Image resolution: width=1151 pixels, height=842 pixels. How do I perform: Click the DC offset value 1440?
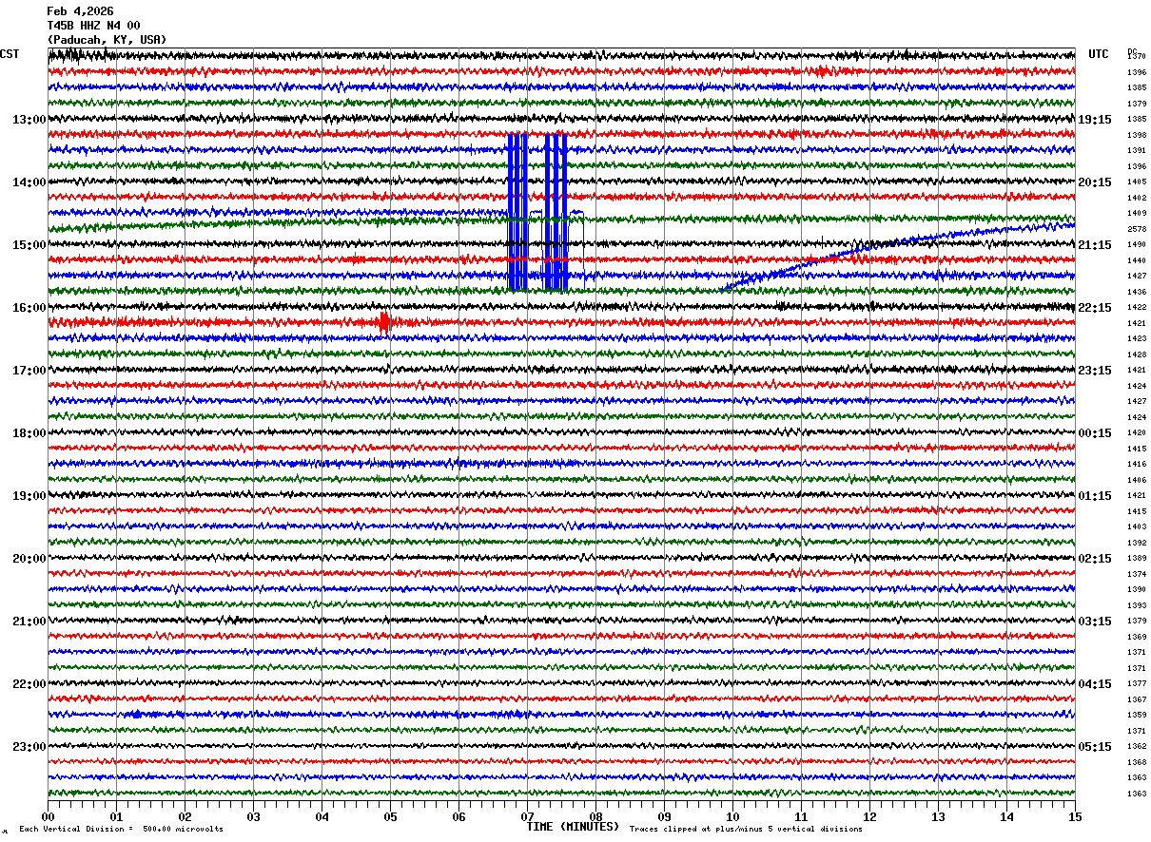tap(1137, 260)
